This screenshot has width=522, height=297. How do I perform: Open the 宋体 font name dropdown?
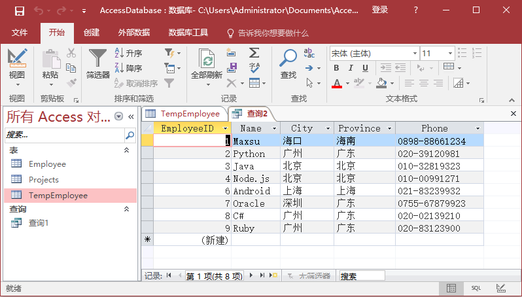[414, 54]
